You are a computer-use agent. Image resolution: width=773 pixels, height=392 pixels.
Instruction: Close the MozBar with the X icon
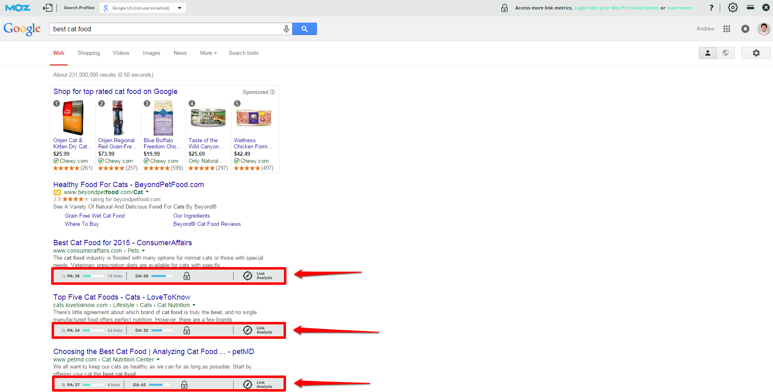[766, 7]
